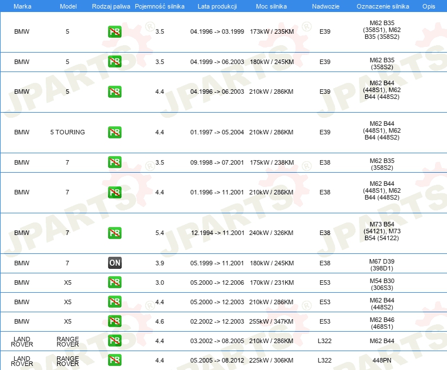This screenshot has height=370, width=447.
Task: Click petrol icon in the BMW X5 3.0 row
Action: (115, 283)
